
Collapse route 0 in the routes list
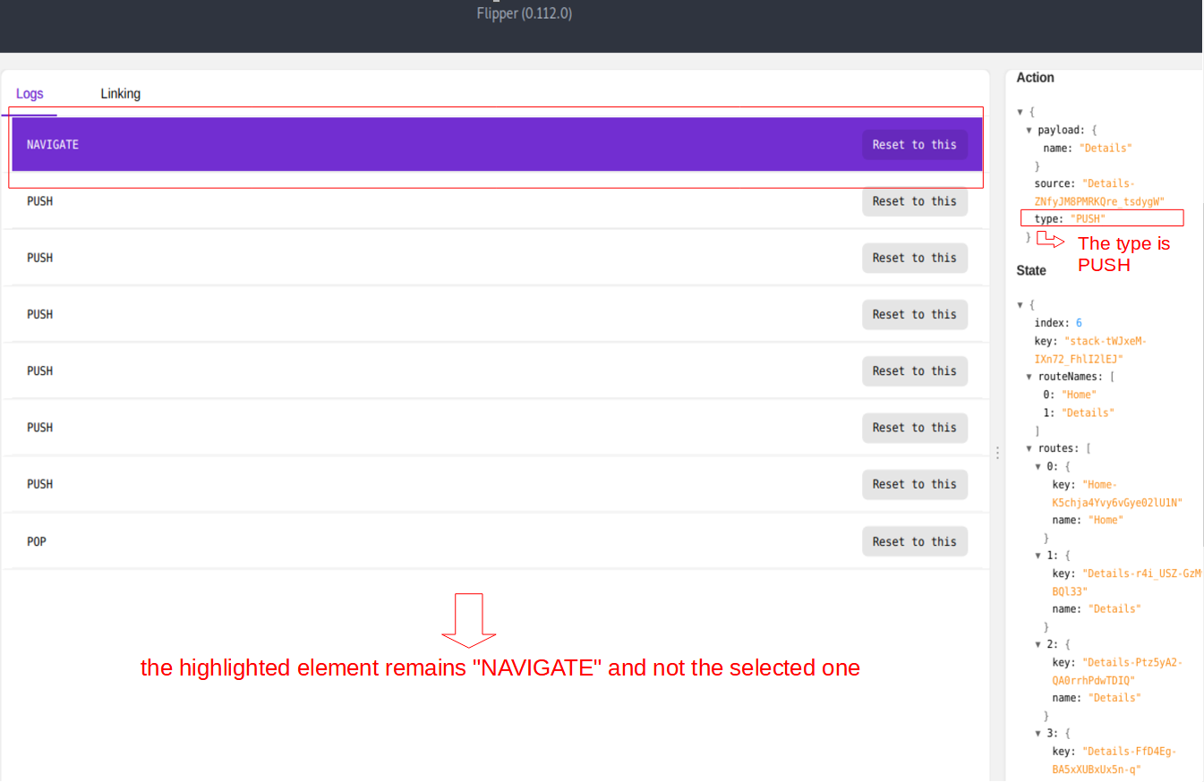point(1038,466)
